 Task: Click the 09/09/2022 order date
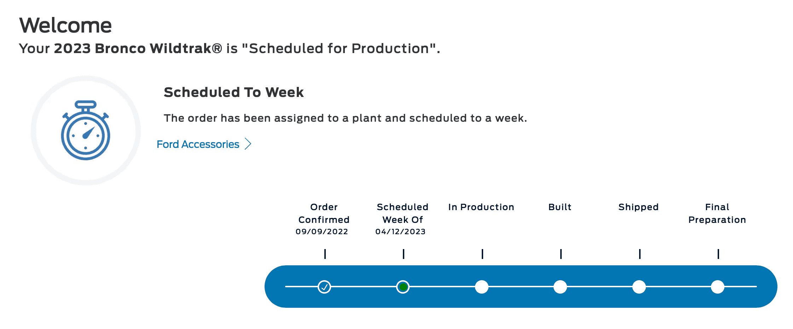(x=322, y=232)
